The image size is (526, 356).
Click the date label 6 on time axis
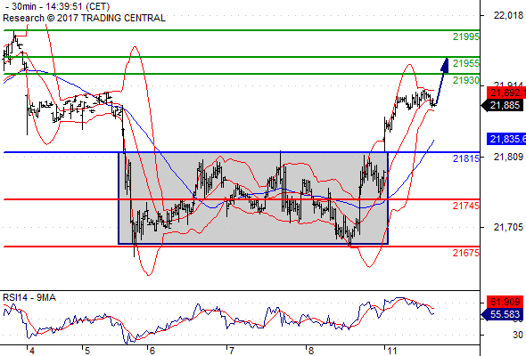point(152,351)
